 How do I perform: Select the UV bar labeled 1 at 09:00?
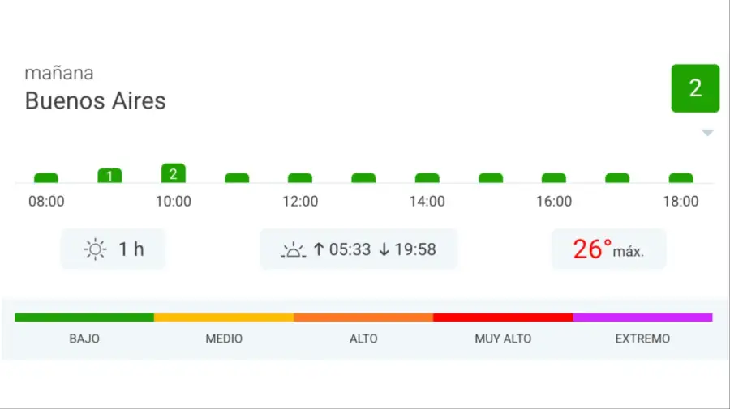coord(109,176)
